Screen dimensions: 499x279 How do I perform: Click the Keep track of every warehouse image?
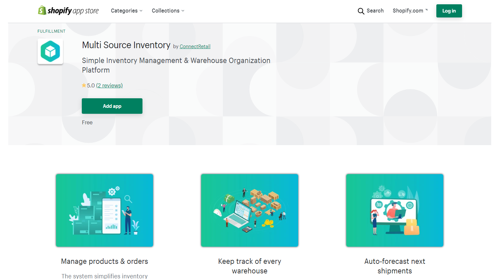[249, 210]
